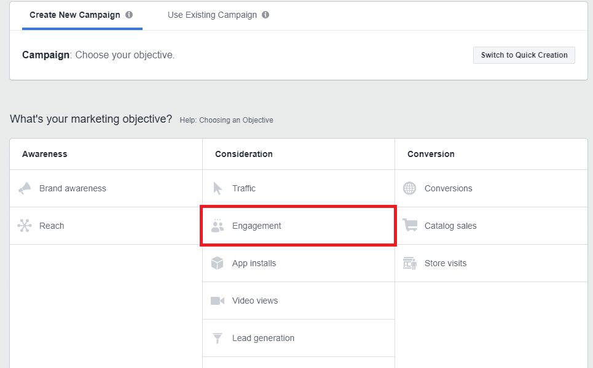
Task: Switch to Use Existing Campaign tab
Action: point(212,15)
